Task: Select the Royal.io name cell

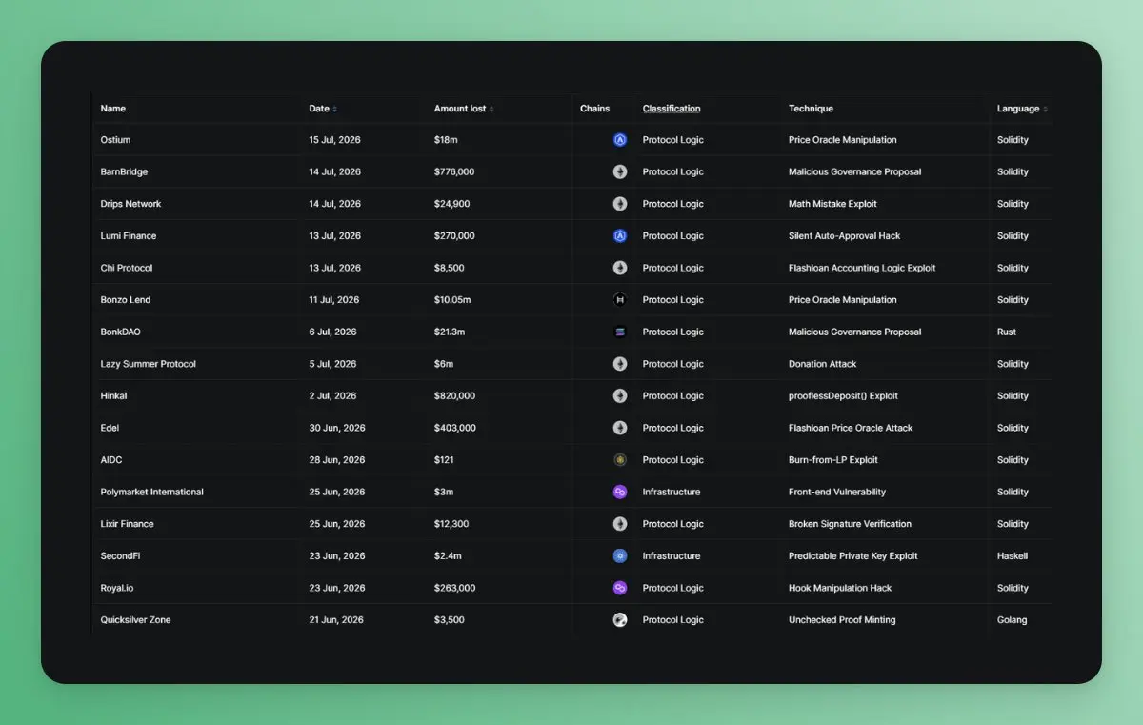Action: pos(117,588)
